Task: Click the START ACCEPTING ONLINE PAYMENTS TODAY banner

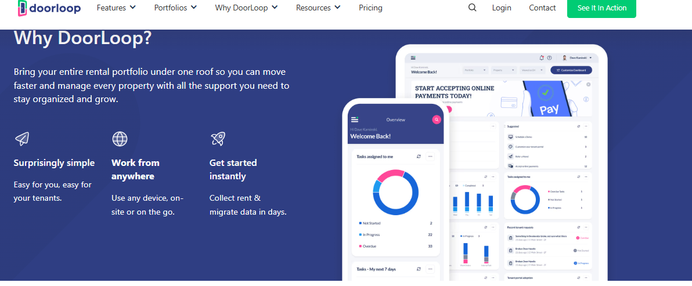Action: (501, 98)
